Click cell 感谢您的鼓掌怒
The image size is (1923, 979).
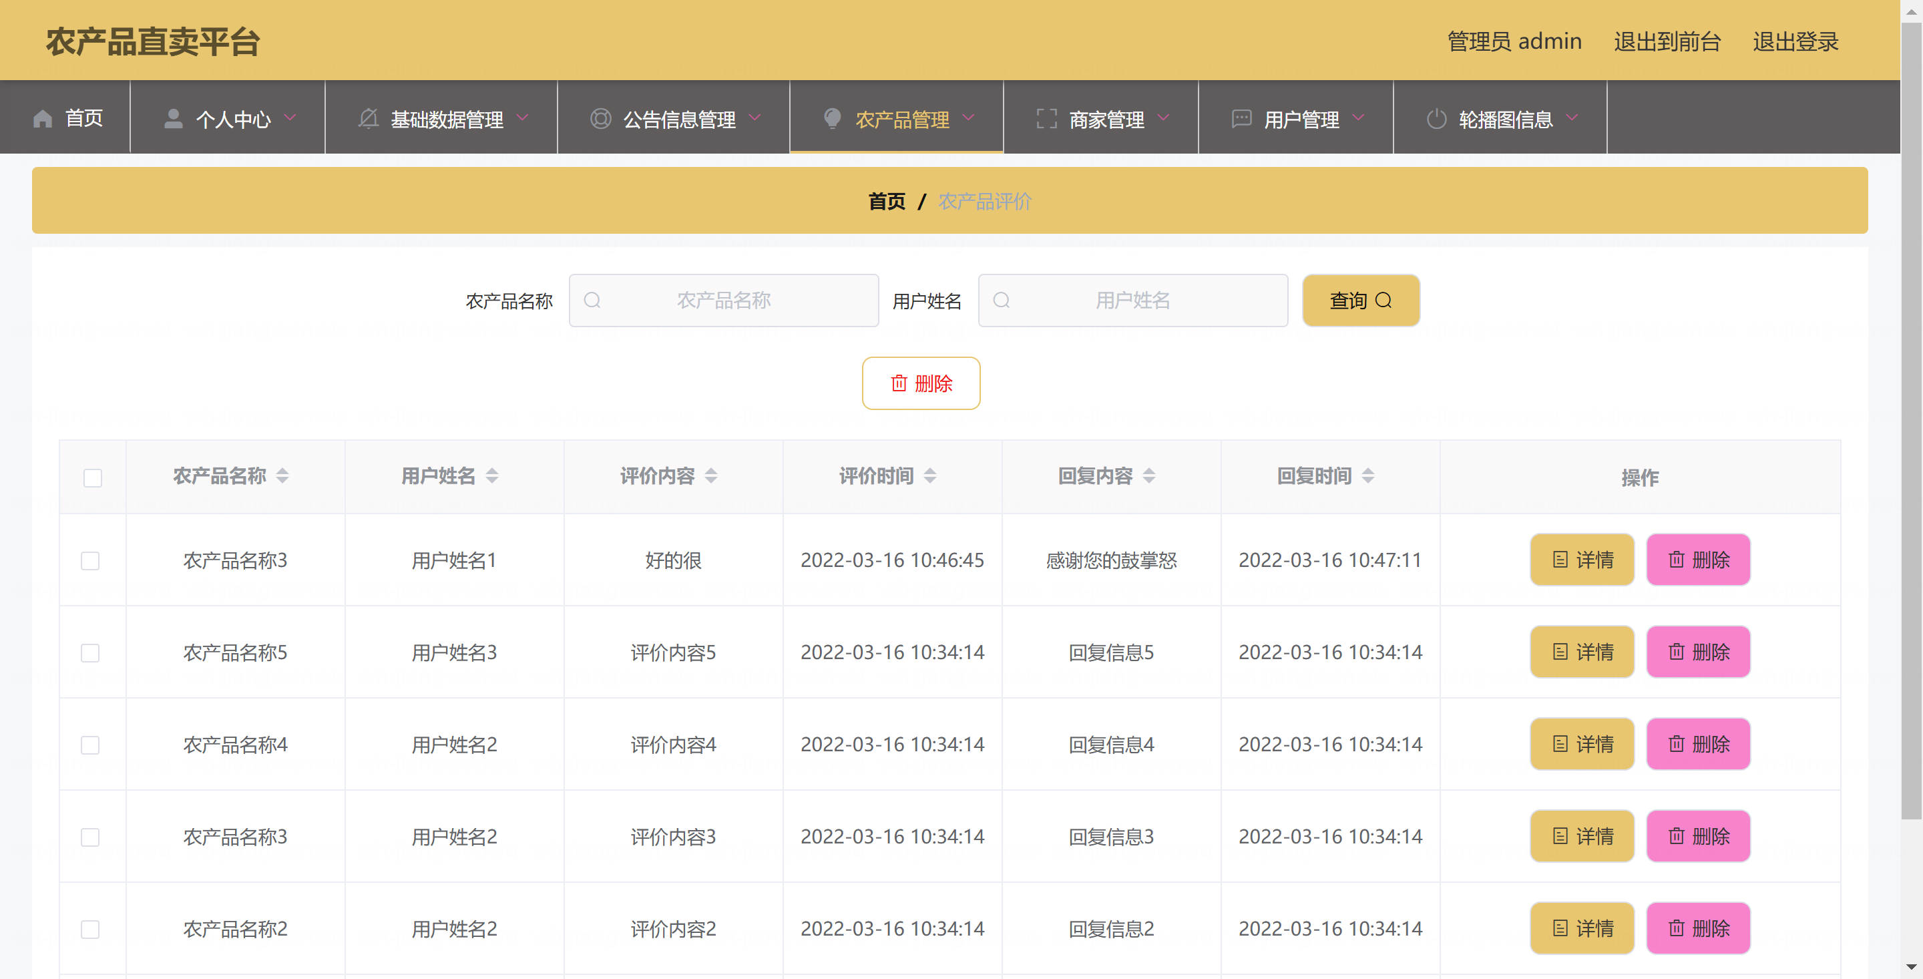(x=1112, y=560)
